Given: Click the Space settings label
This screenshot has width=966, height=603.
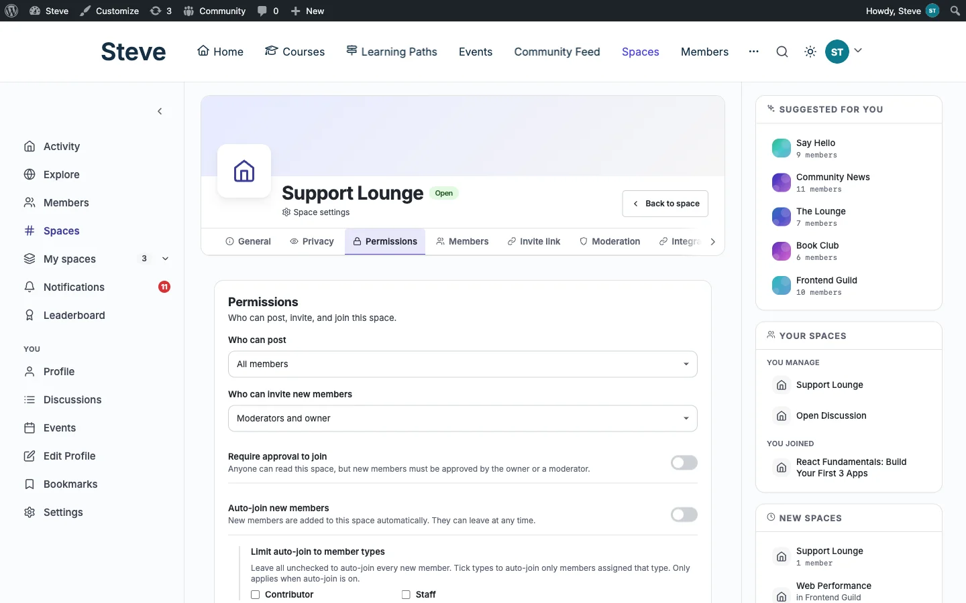Looking at the screenshot, I should tap(316, 212).
